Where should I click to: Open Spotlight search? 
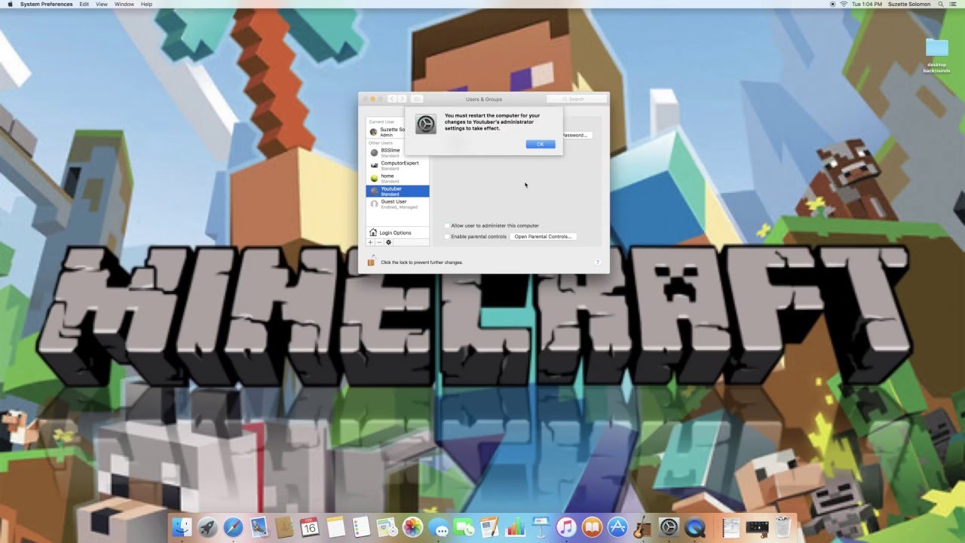click(940, 5)
